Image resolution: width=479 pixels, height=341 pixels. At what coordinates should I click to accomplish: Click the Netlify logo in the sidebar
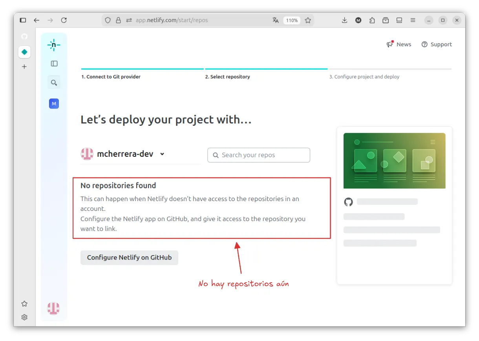(54, 45)
